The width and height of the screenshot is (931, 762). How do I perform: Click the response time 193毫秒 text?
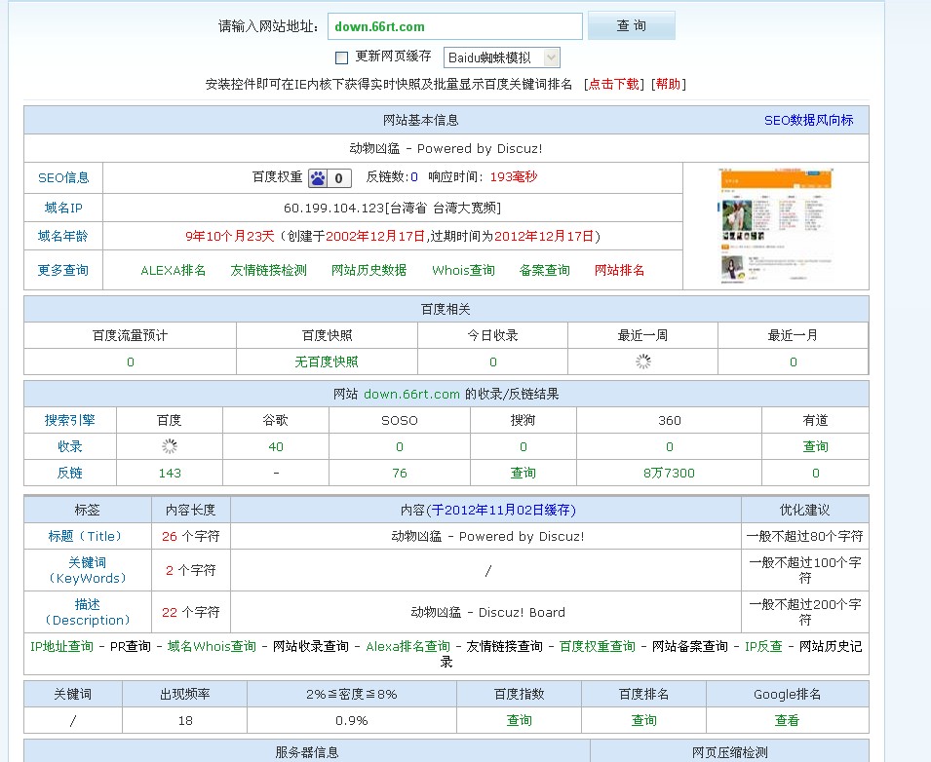(514, 176)
